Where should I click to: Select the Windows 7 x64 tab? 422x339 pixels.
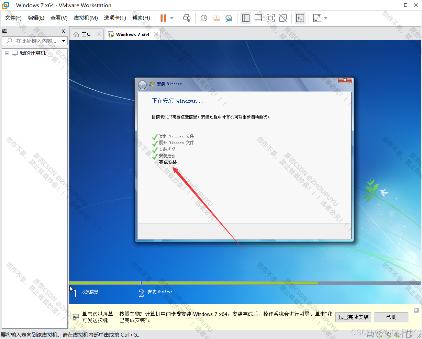(133, 34)
